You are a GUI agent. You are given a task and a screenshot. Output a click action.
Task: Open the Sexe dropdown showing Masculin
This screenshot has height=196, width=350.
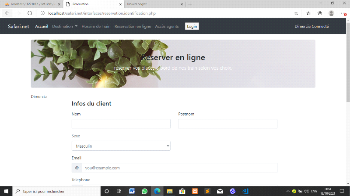(x=121, y=146)
